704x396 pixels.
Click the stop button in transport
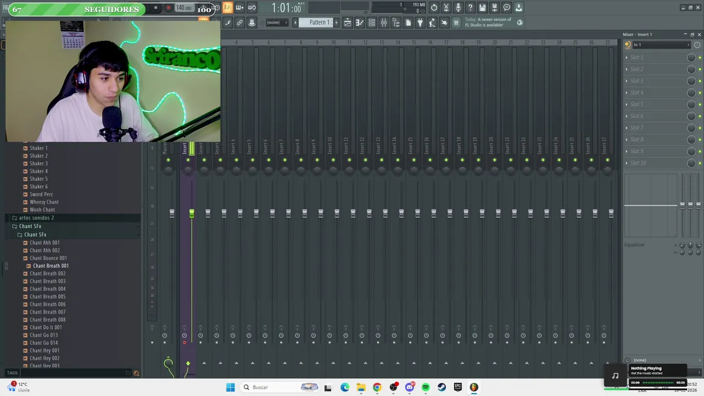pos(156,8)
